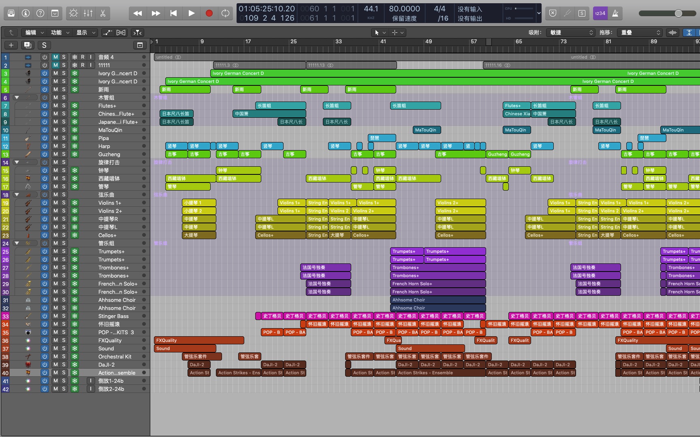Click the track hierarchy up arrow

click(x=11, y=32)
